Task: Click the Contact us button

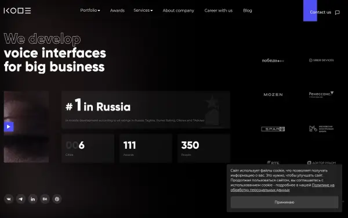Action: 320,12
